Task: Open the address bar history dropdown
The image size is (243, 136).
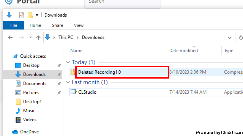Action: [230, 38]
